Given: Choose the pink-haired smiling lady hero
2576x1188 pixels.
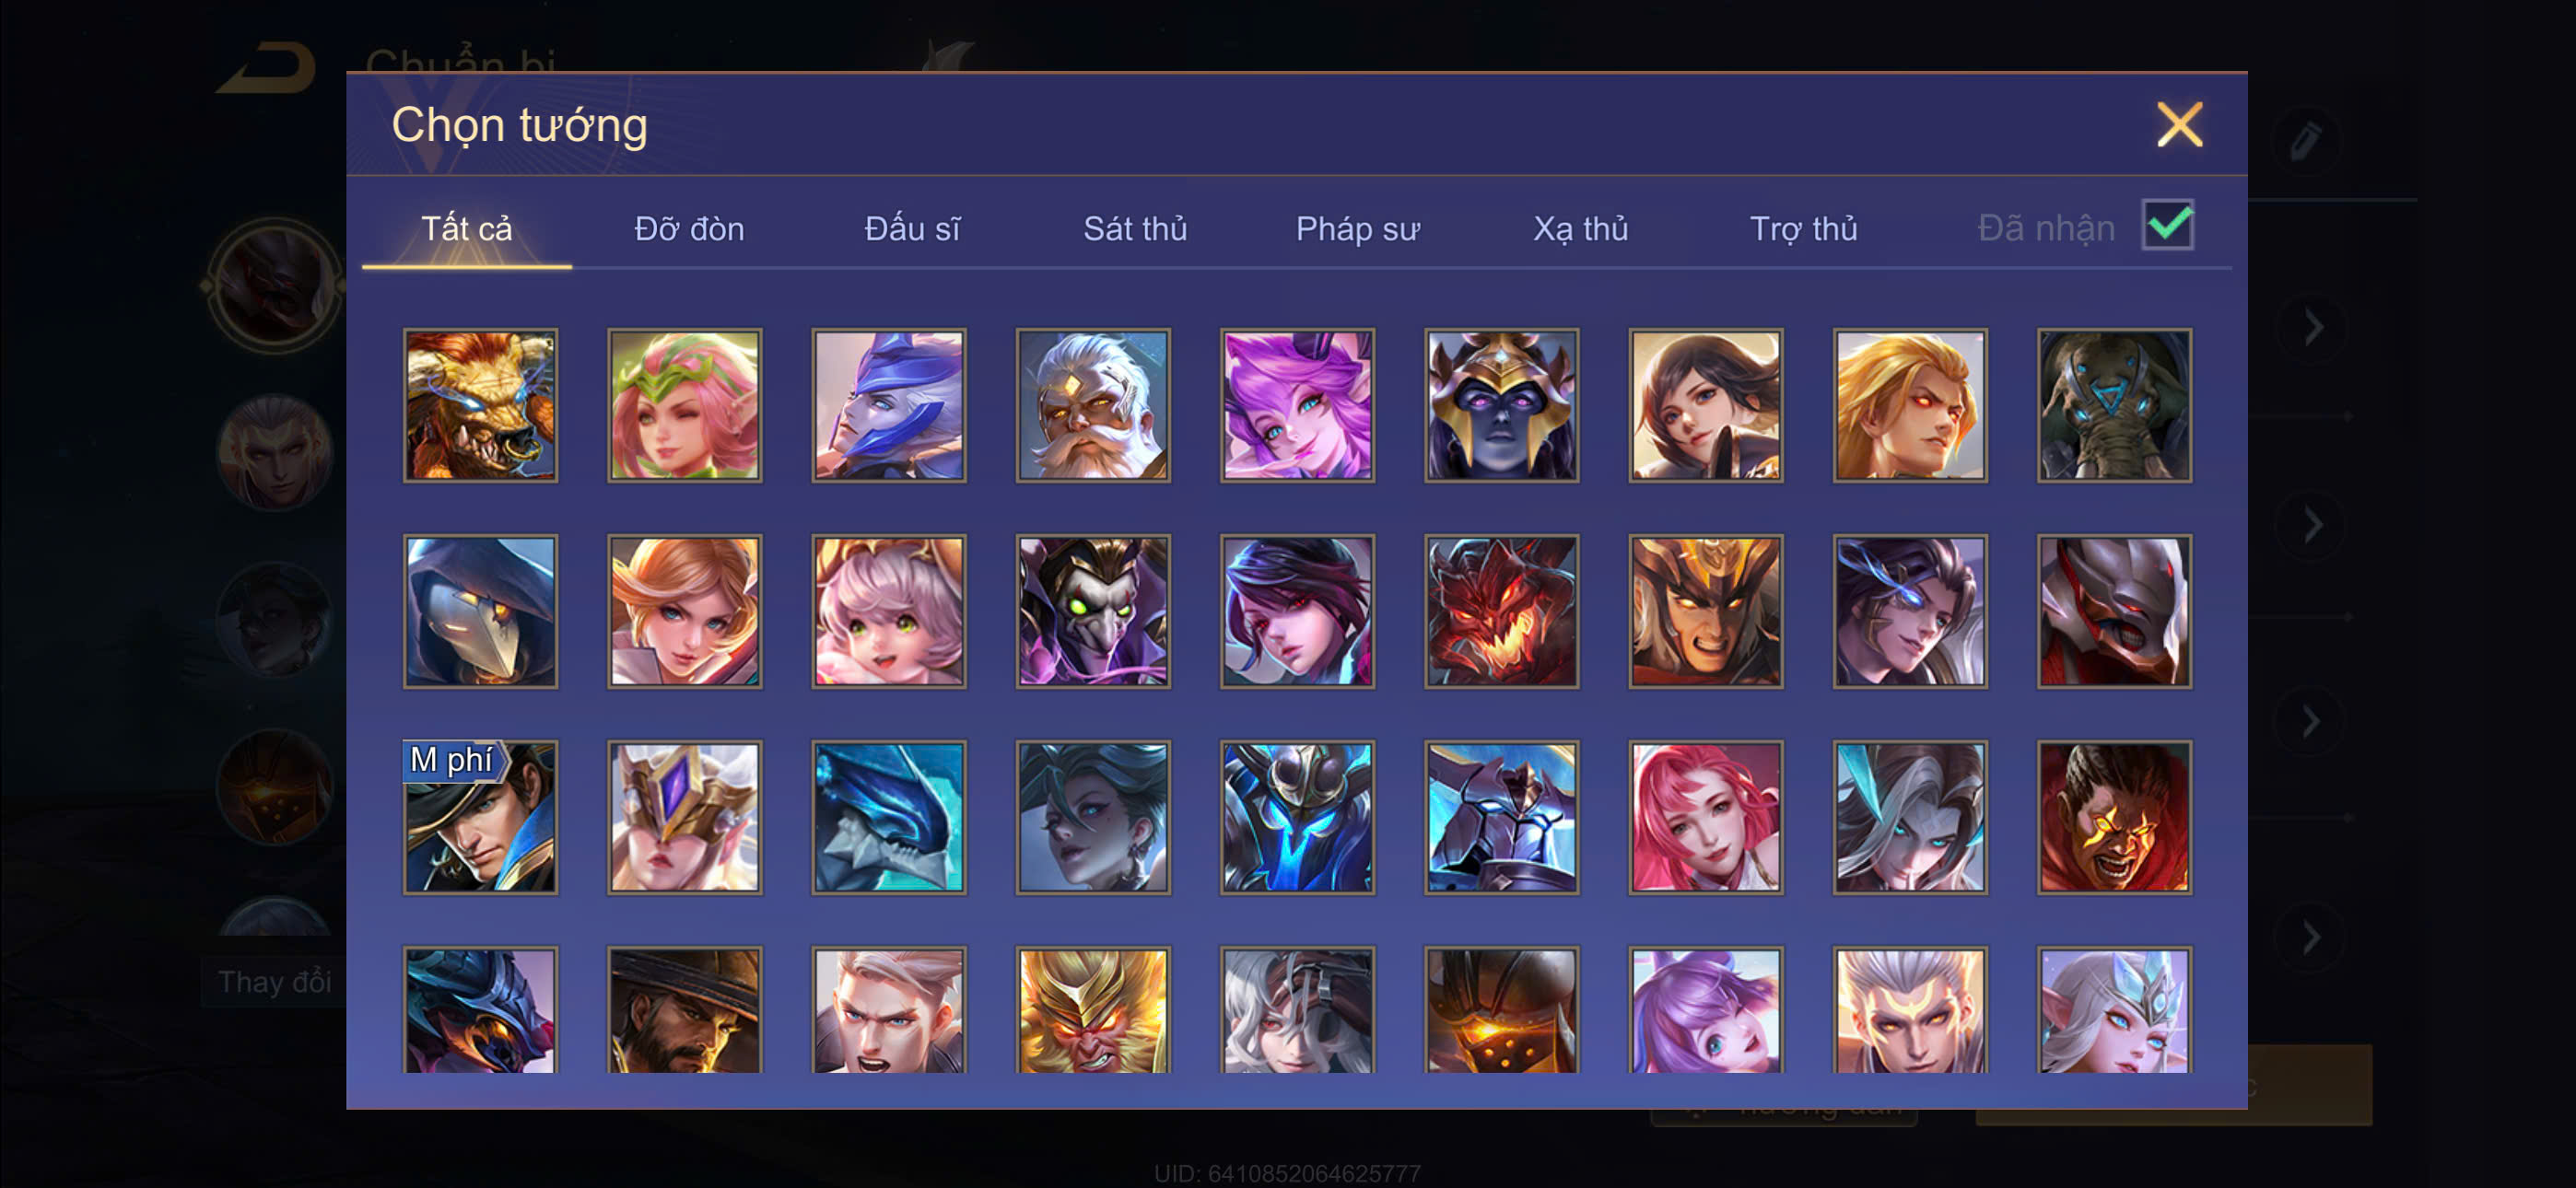Looking at the screenshot, I should 1705,817.
